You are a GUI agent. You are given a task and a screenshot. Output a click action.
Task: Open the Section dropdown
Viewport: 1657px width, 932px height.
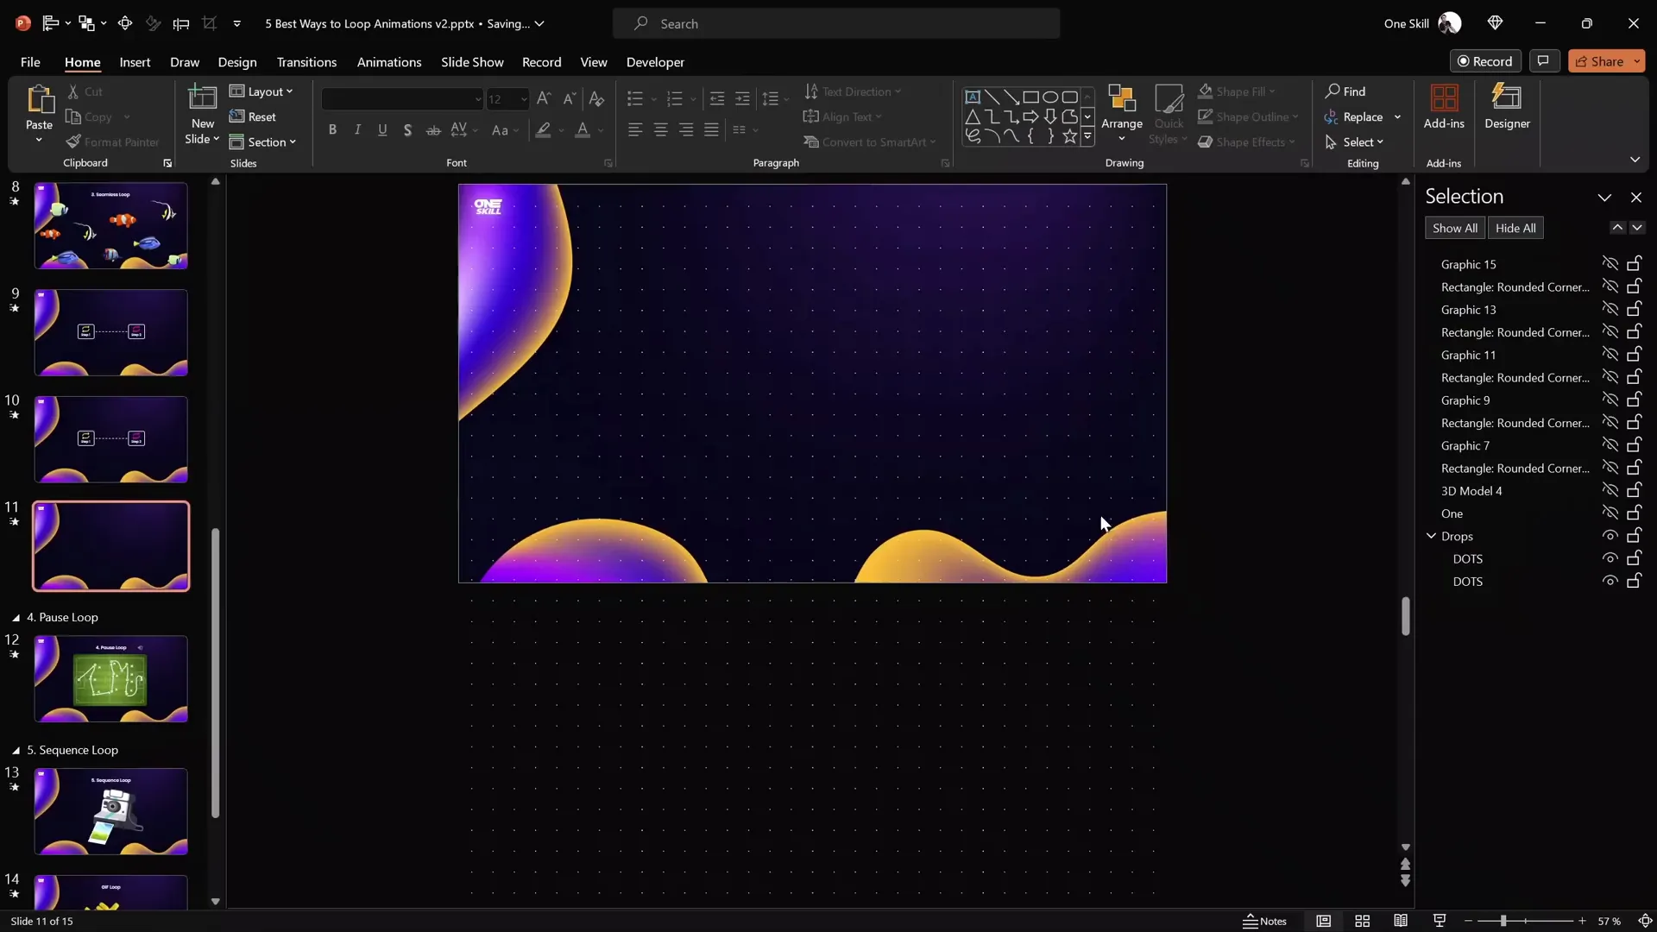pos(263,142)
